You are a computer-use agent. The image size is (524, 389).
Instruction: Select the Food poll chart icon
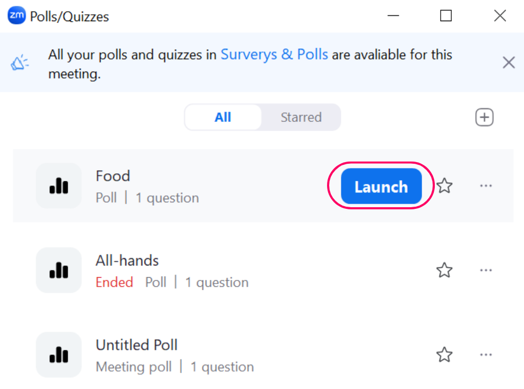pyautogui.click(x=58, y=185)
